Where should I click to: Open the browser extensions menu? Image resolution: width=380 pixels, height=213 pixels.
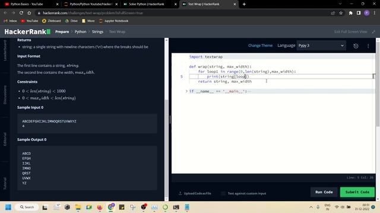point(351,13)
